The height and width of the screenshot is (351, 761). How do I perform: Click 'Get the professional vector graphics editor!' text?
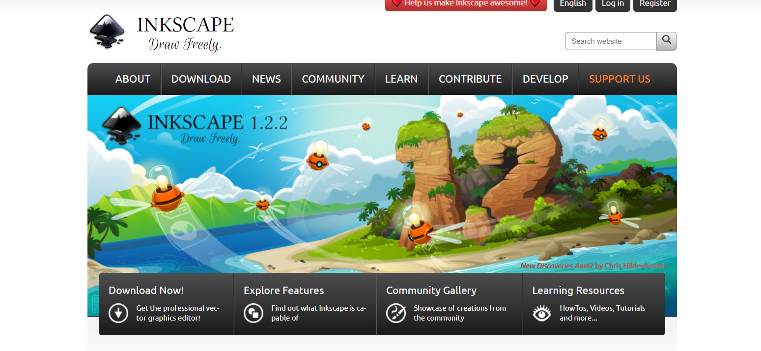point(178,313)
